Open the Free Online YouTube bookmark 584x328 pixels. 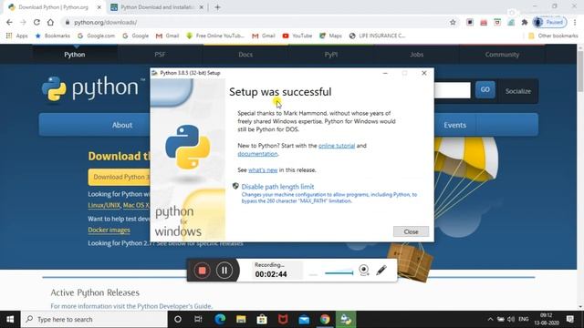tap(215, 36)
